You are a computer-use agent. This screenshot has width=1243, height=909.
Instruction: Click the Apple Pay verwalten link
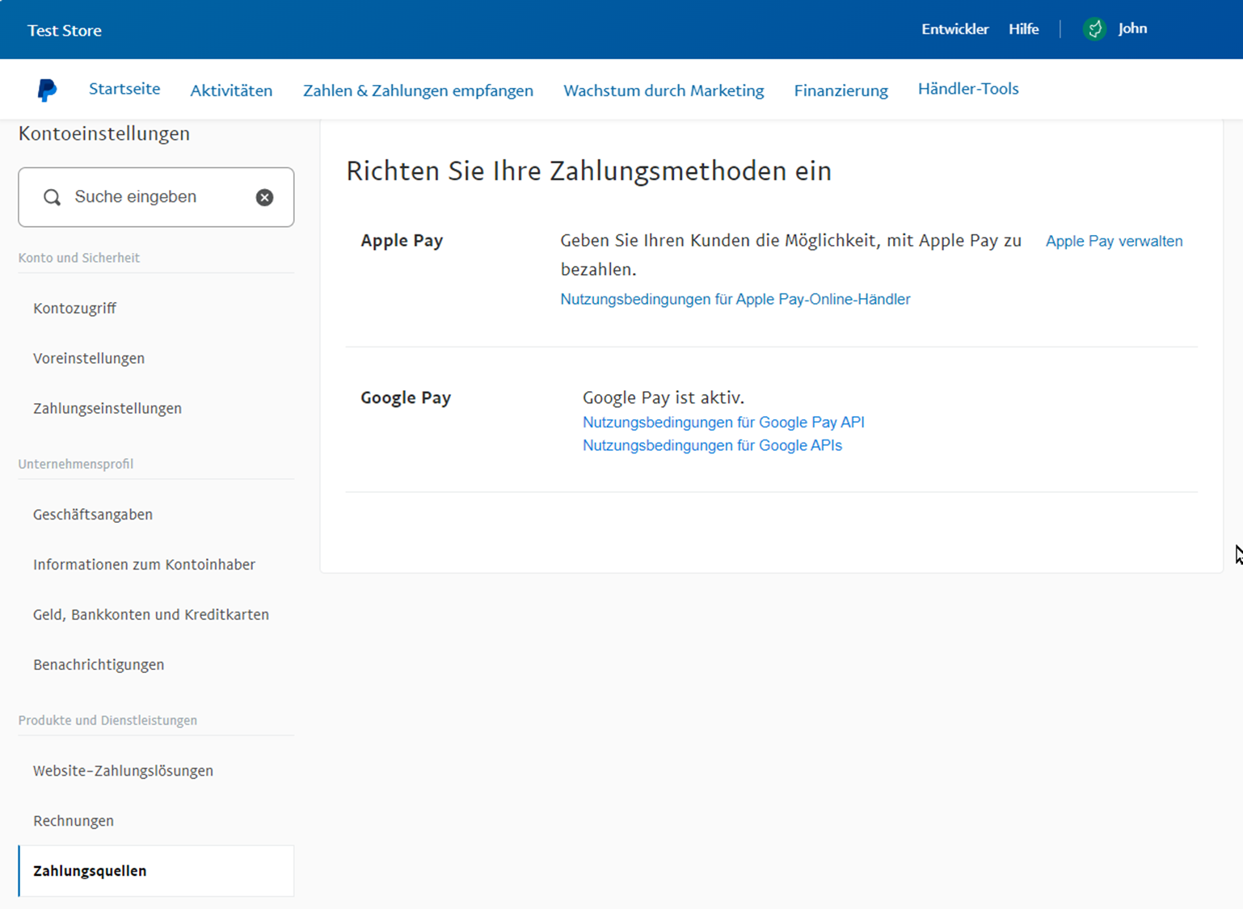pyautogui.click(x=1114, y=241)
